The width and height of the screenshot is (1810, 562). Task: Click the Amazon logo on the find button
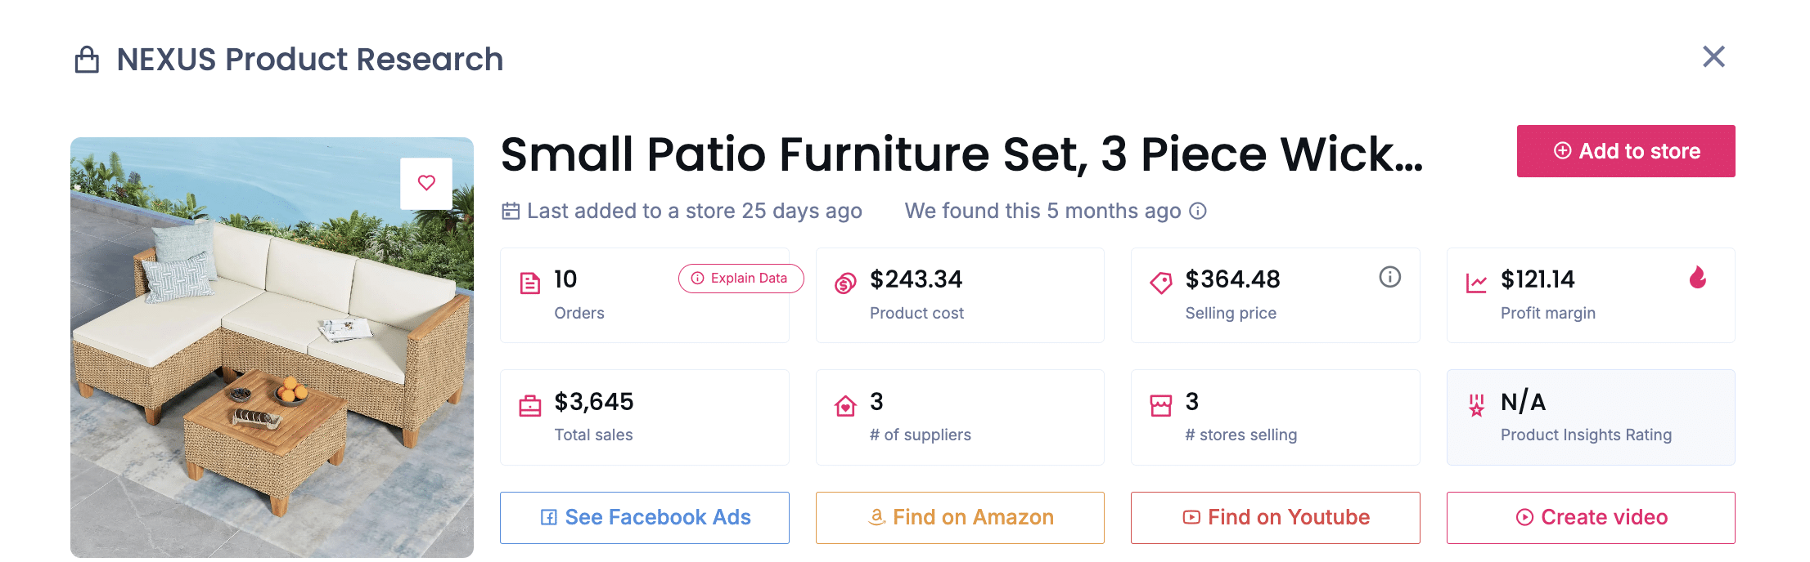tap(877, 517)
